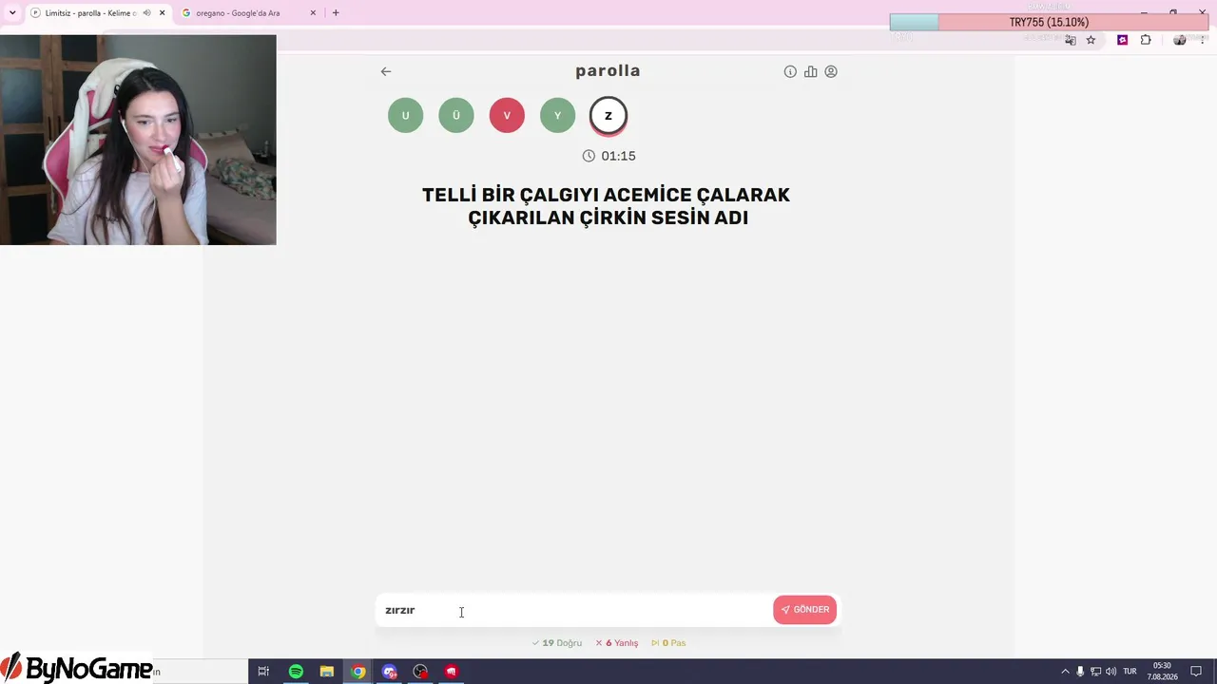The height and width of the screenshot is (684, 1217).
Task: Click the webcam overlay thumbnail
Action: [x=138, y=140]
